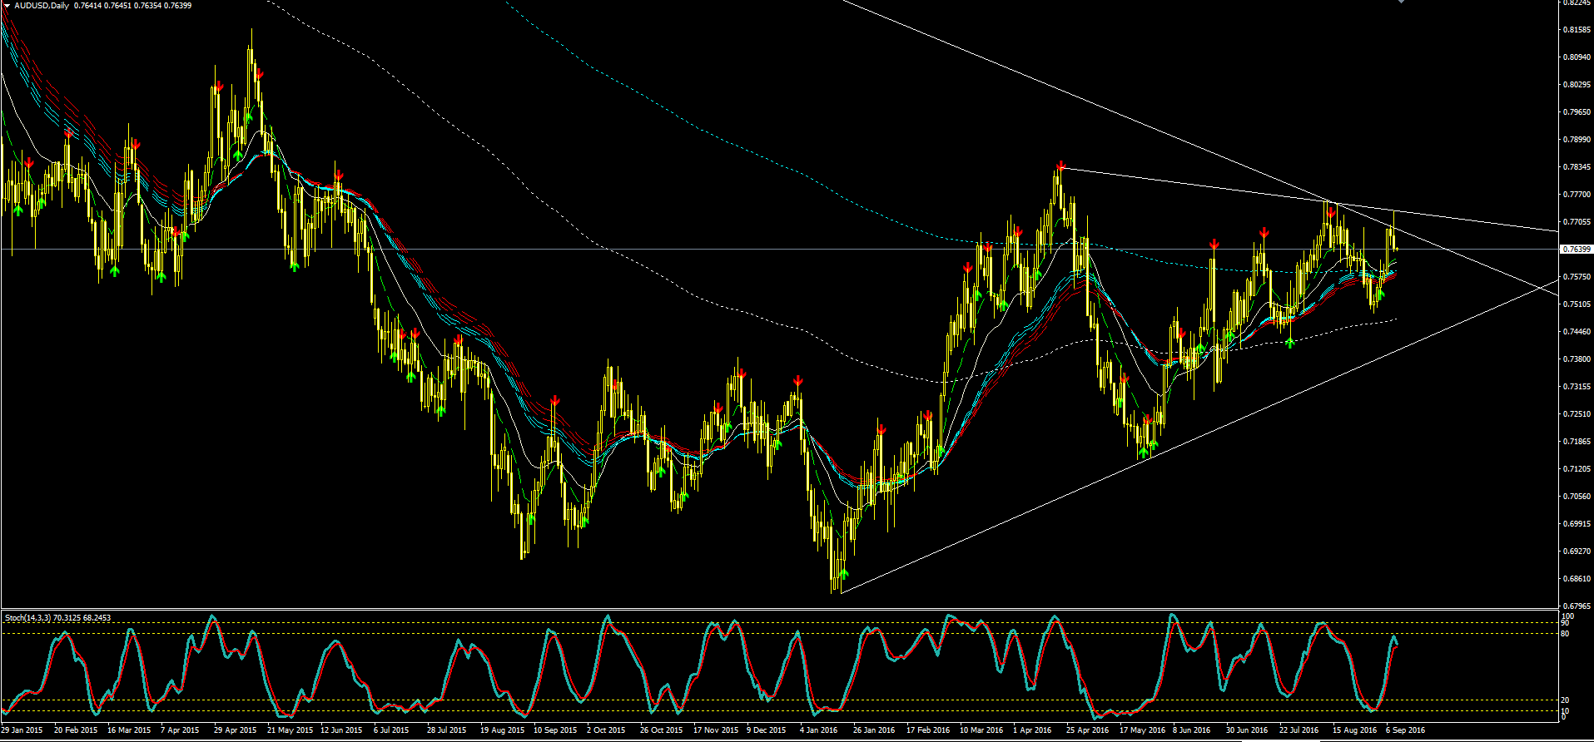This screenshot has height=742, width=1594.
Task: Click price scale value 0.81585
Action: click(1577, 30)
